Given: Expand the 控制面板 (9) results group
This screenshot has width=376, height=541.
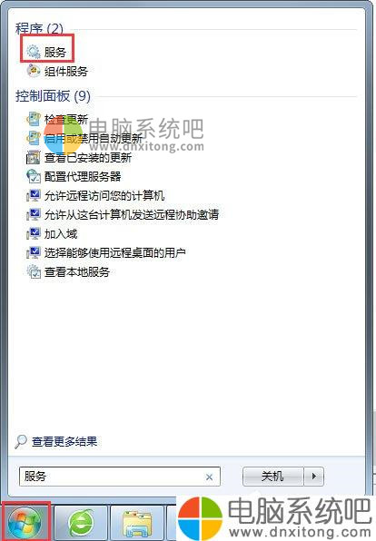Looking at the screenshot, I should tap(53, 96).
